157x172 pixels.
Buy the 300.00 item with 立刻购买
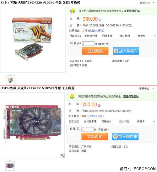coord(95,136)
